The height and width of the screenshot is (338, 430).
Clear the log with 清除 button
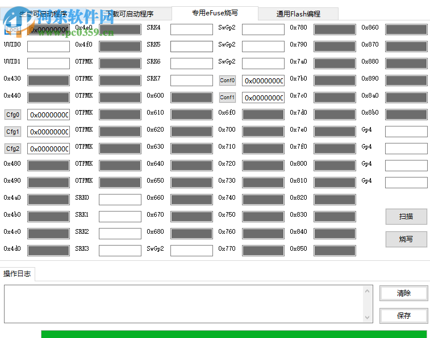coord(404,293)
